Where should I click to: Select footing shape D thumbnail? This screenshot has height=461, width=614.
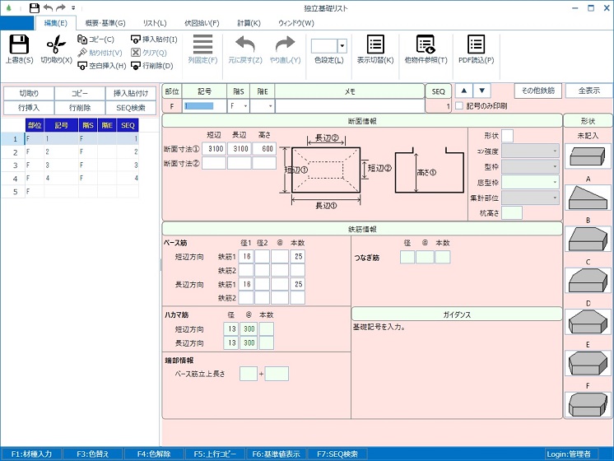(588, 322)
